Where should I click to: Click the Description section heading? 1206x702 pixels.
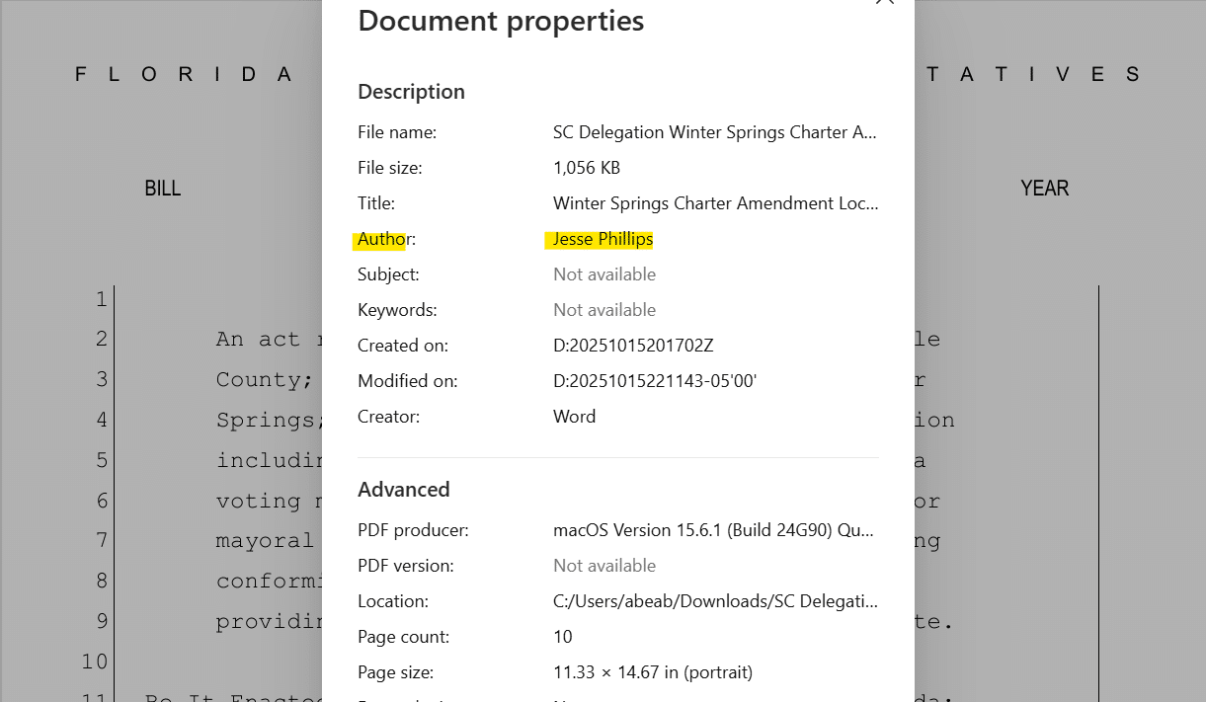point(411,92)
